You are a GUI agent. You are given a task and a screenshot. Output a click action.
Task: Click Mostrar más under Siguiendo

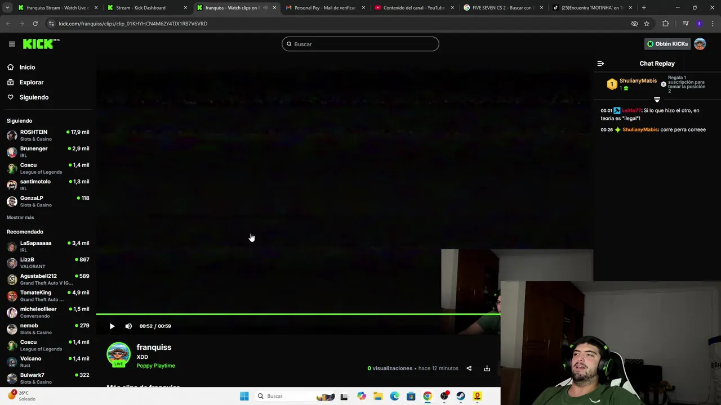coord(20,217)
